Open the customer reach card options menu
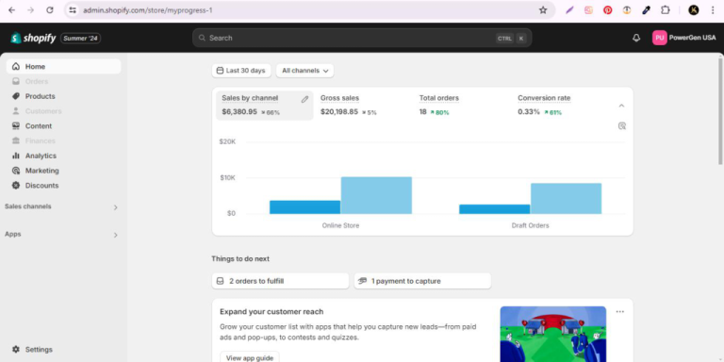724x362 pixels. 620,312
